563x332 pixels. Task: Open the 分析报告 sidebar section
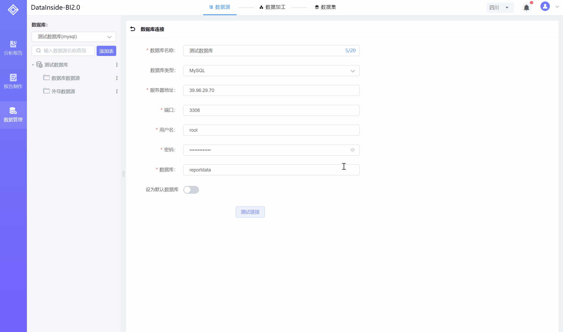click(x=13, y=48)
